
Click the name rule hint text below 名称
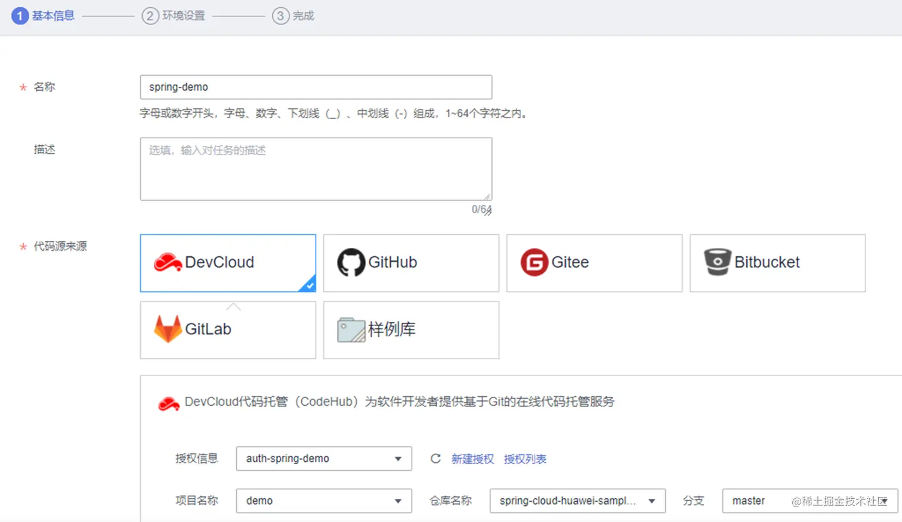tap(334, 113)
